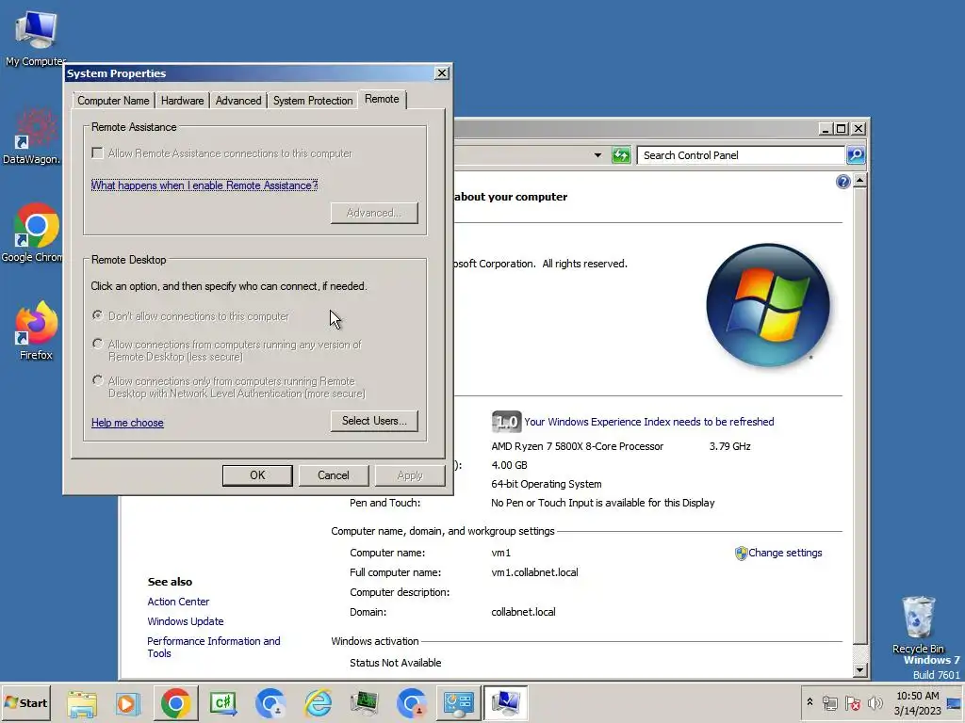Open Windows Media Player taskbar icon
Viewport: 965px width, 723px height.
[128, 703]
